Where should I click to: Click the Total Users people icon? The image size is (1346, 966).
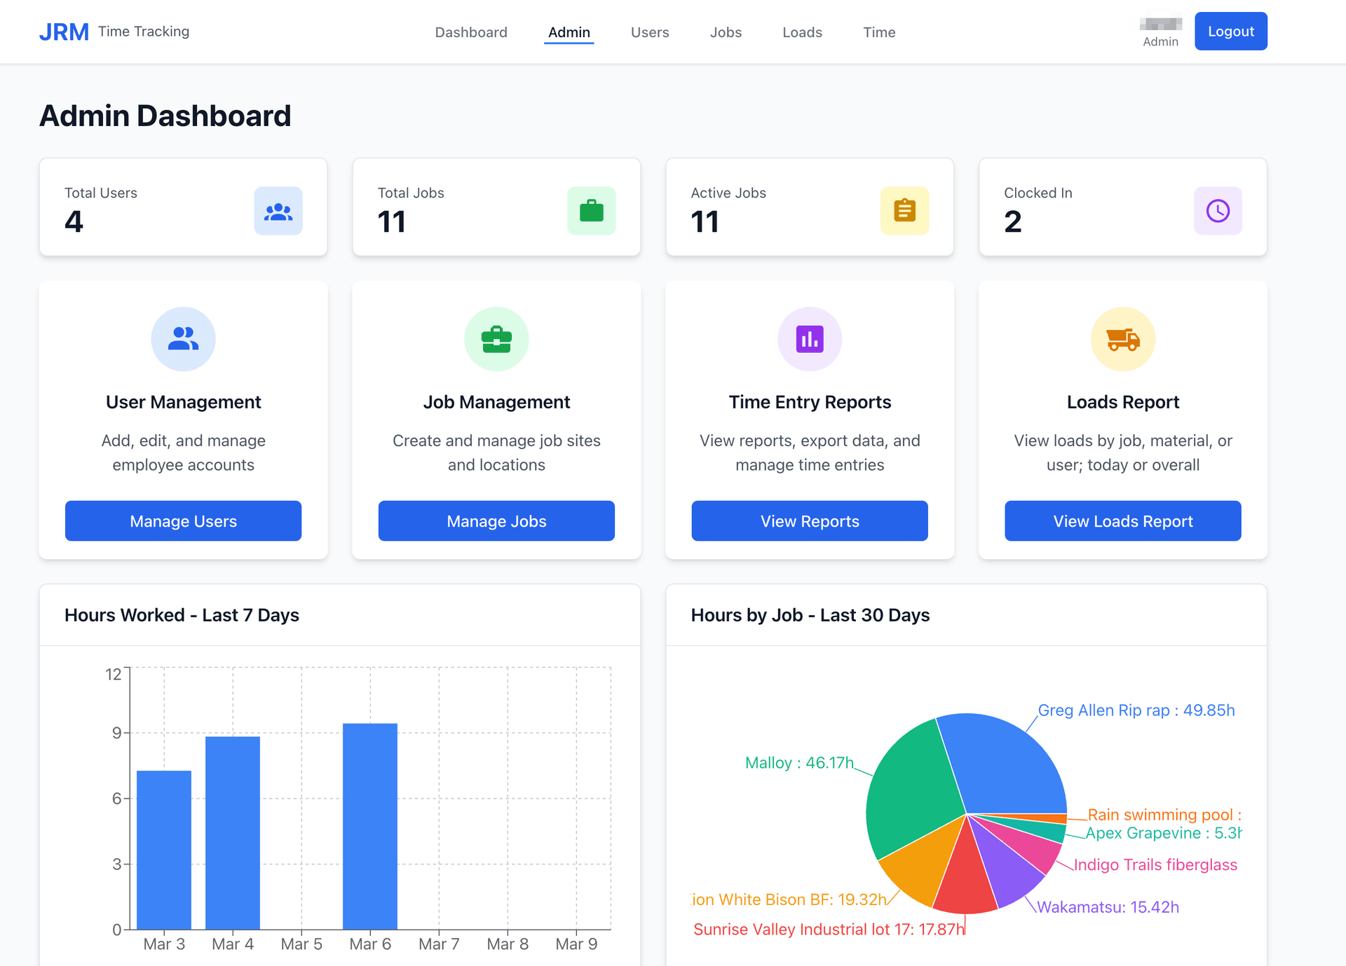pos(278,210)
